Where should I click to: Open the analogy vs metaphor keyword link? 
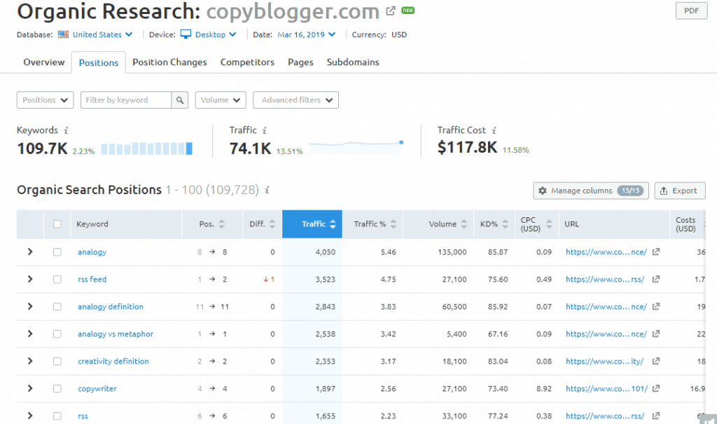[116, 334]
